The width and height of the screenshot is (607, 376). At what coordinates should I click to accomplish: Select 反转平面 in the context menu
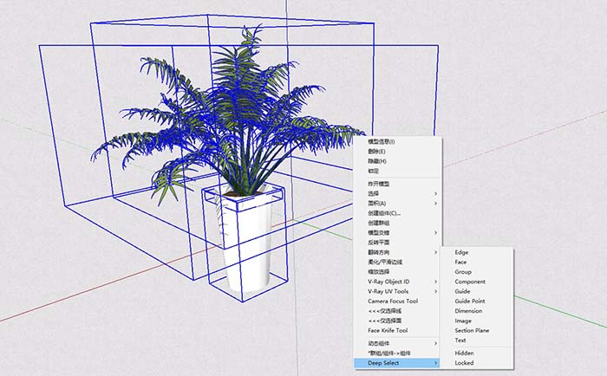tap(379, 242)
